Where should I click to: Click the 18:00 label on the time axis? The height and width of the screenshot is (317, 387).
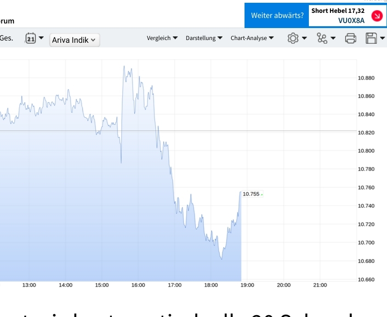[211, 285]
